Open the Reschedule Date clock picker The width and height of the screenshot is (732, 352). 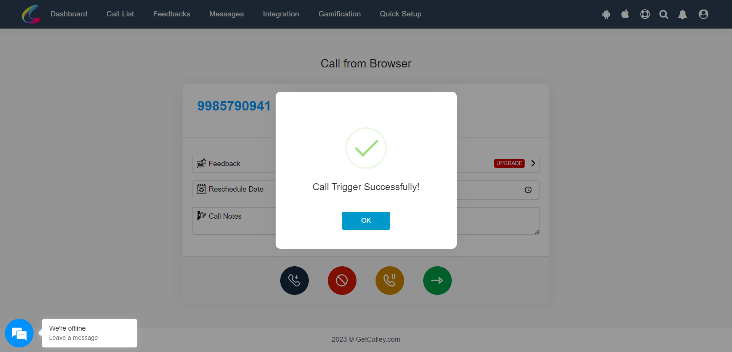coord(528,190)
